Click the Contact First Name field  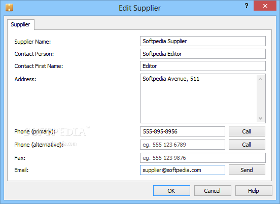coord(203,66)
